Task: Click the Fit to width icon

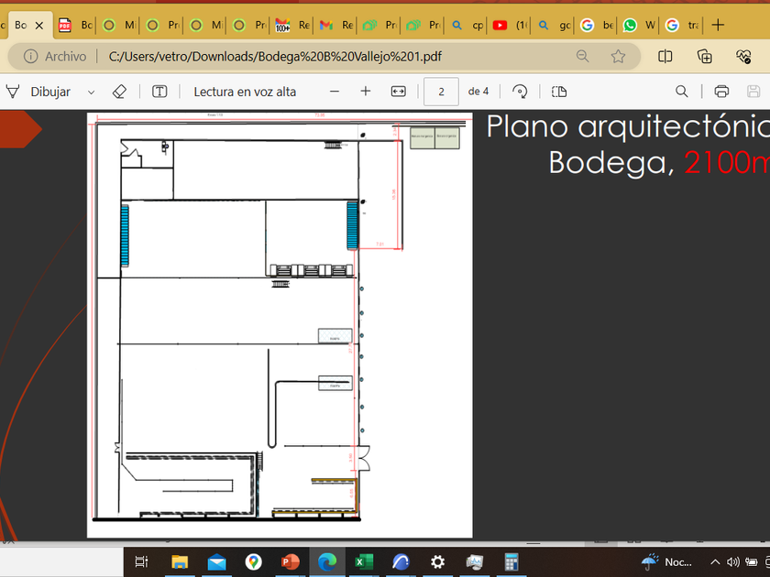Action: coord(398,92)
